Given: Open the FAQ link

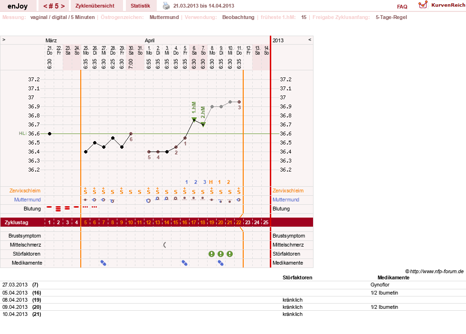Looking at the screenshot, I should pyautogui.click(x=402, y=7).
